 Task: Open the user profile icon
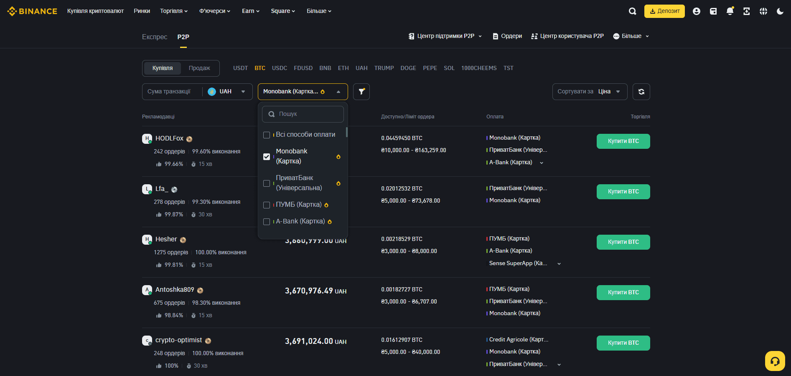696,11
